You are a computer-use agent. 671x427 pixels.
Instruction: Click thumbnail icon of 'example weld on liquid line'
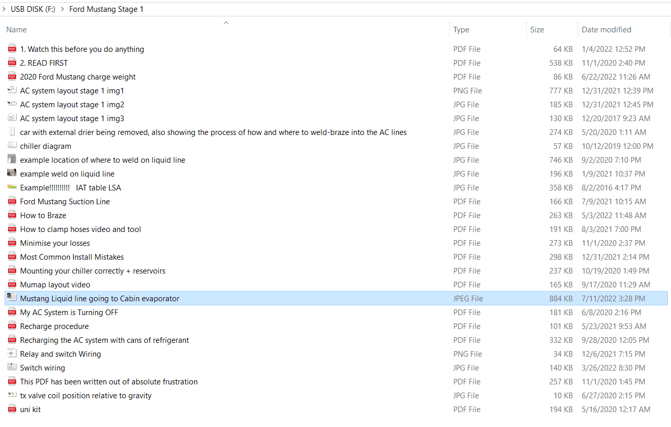tap(12, 173)
